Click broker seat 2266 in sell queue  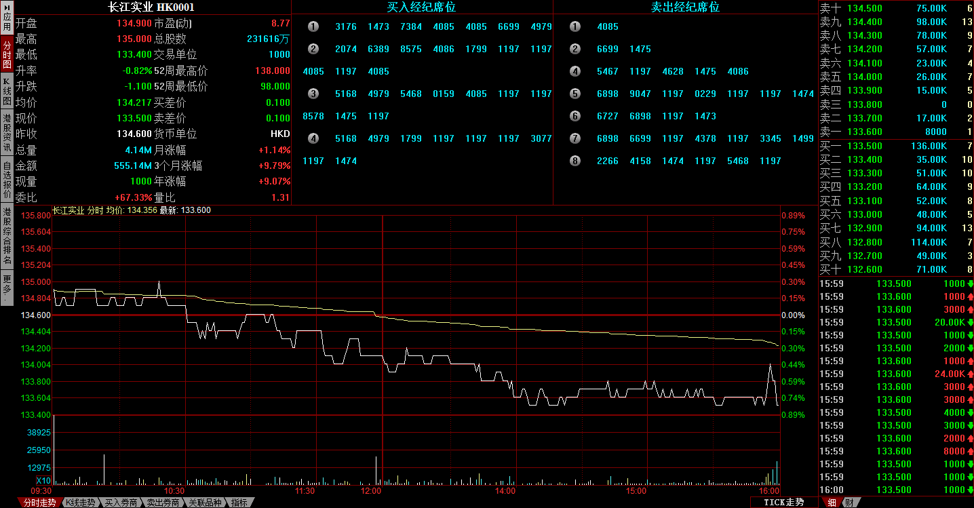608,161
